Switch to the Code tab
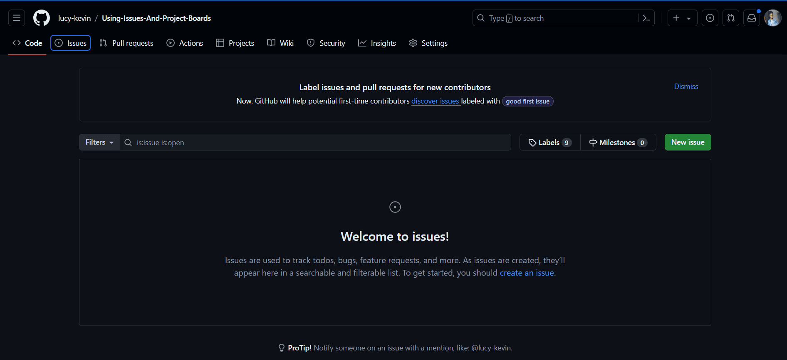 click(27, 43)
